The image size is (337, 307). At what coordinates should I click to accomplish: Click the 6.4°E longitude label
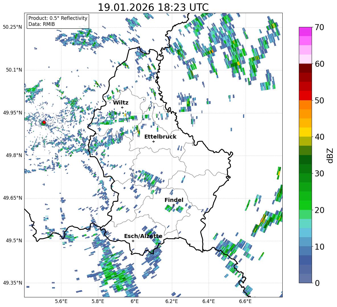point(208,301)
